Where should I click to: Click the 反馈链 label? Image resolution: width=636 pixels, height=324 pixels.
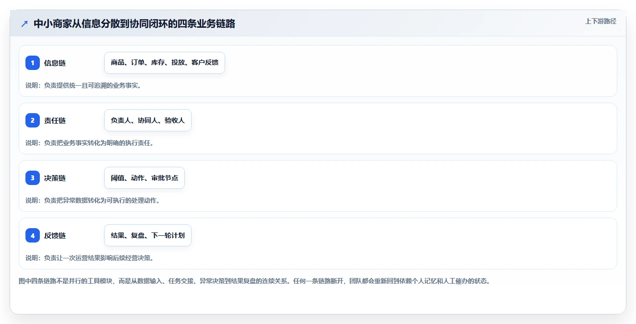pos(55,235)
